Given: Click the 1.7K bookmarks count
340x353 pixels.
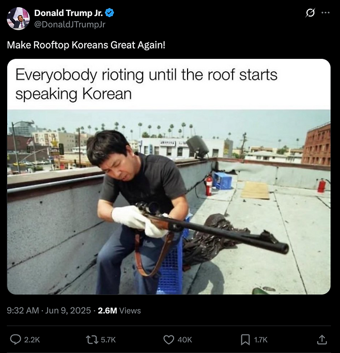Looking at the screenshot, I should (x=260, y=340).
